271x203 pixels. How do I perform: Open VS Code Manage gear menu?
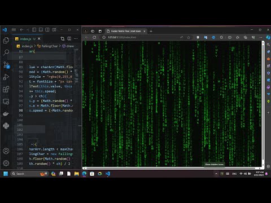6,163
